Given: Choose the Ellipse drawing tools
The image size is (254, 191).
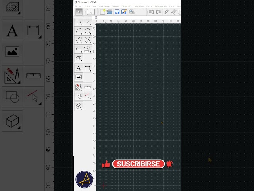Looking at the screenshot, I should (79, 40).
